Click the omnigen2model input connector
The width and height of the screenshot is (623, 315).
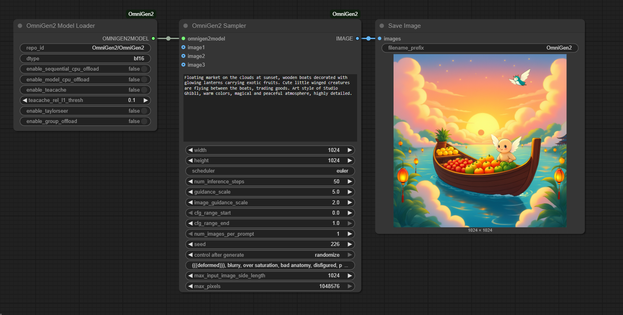pyautogui.click(x=183, y=38)
